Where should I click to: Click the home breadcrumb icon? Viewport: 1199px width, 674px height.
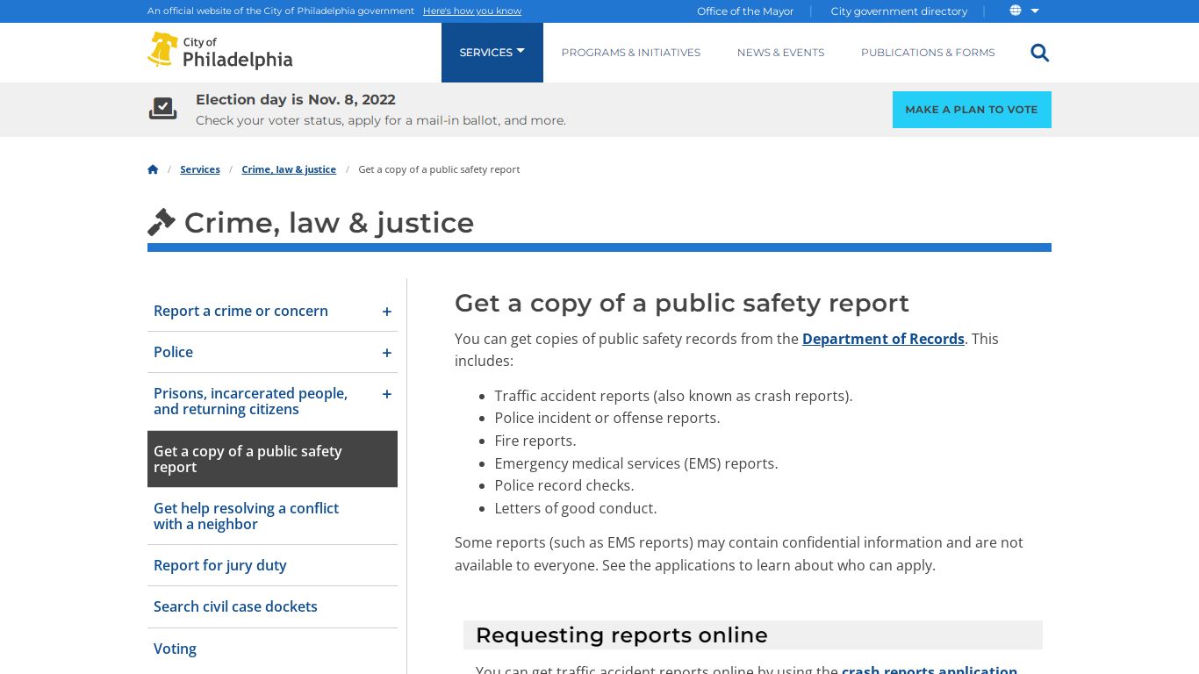(x=153, y=169)
